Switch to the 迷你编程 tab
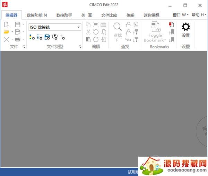 (x=151, y=15)
